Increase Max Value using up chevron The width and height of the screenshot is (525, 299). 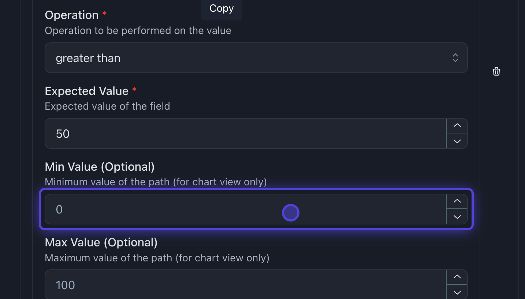click(x=457, y=277)
